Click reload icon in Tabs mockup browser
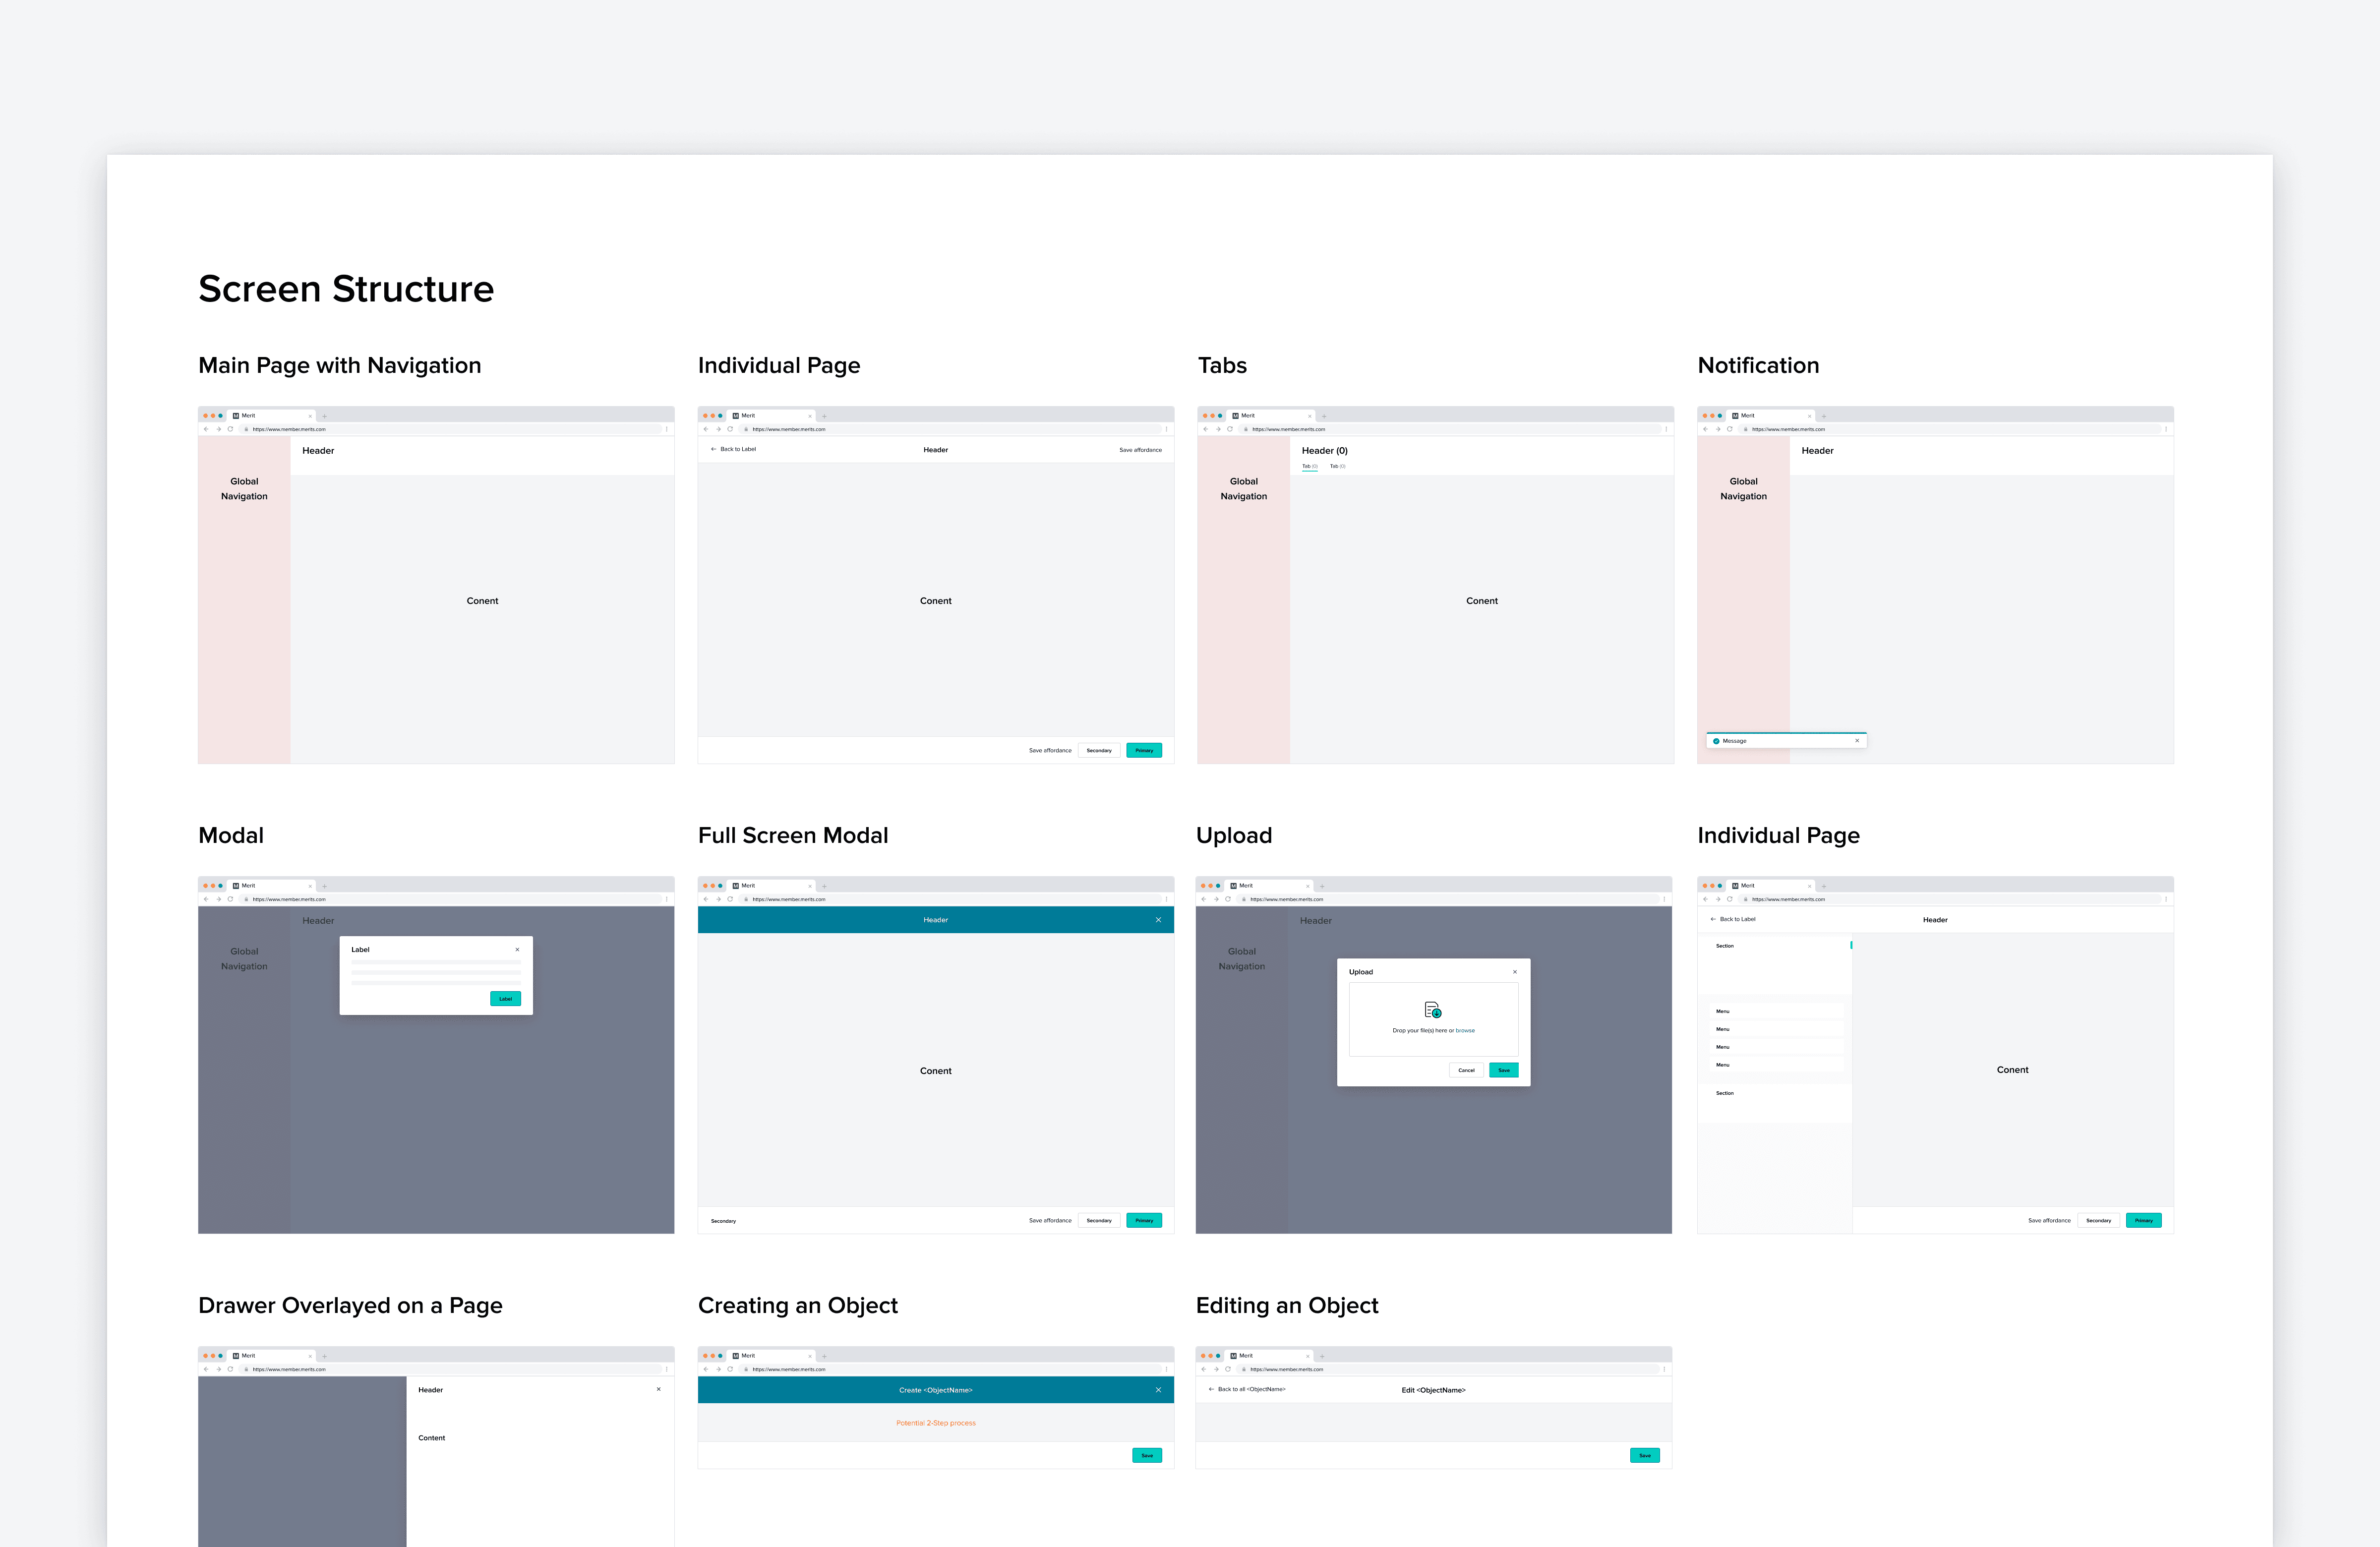This screenshot has height=1547, width=2380. pos(1230,429)
